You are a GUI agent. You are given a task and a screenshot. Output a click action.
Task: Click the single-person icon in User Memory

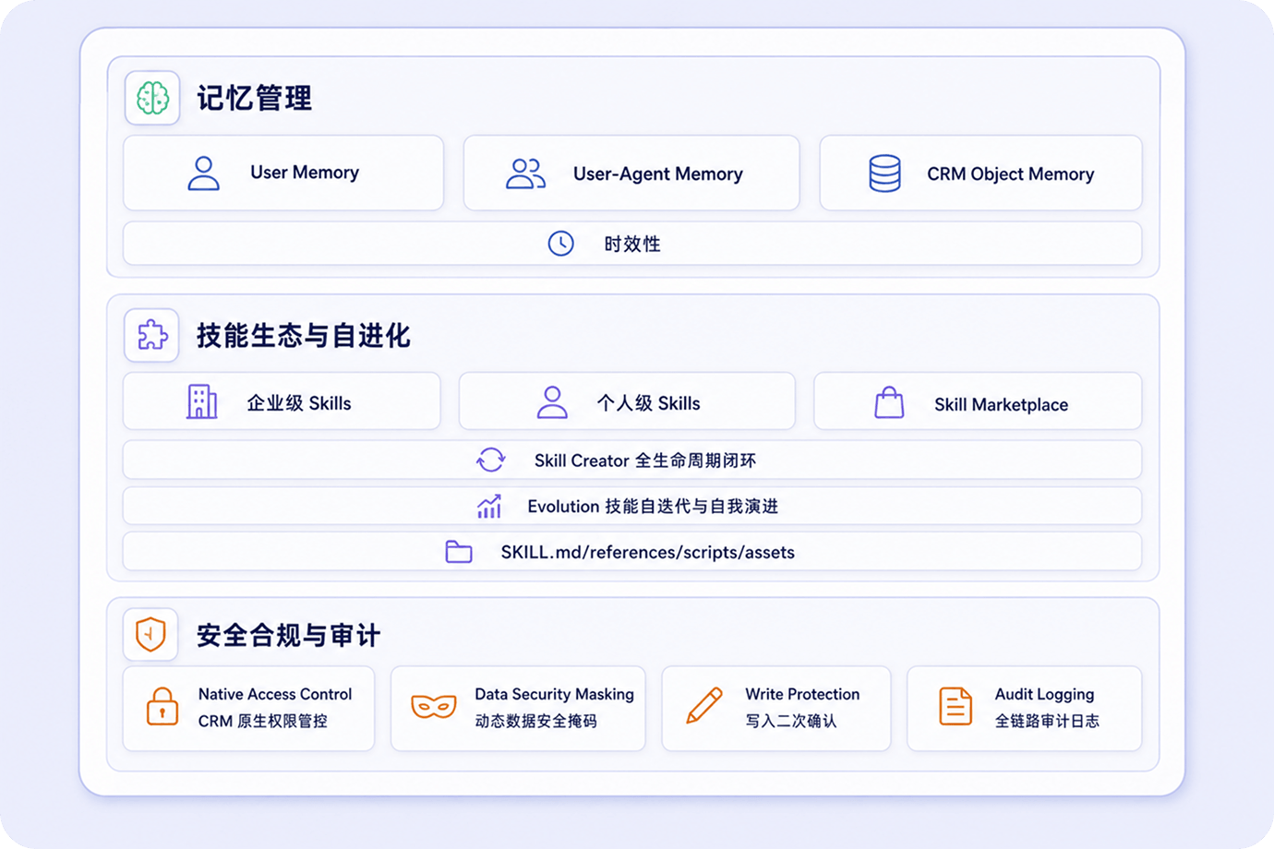coord(204,173)
